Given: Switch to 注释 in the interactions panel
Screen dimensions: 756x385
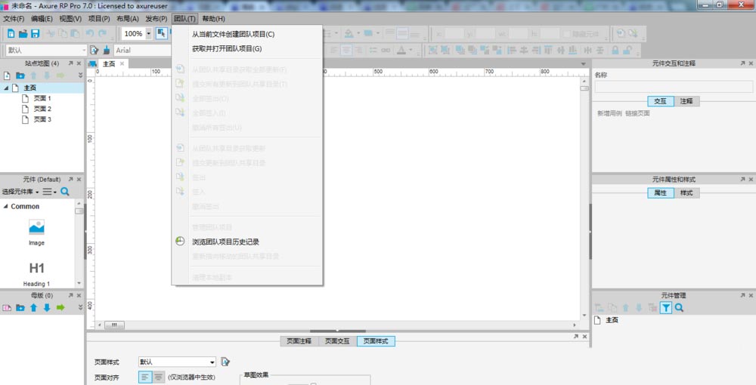Looking at the screenshot, I should pos(686,101).
